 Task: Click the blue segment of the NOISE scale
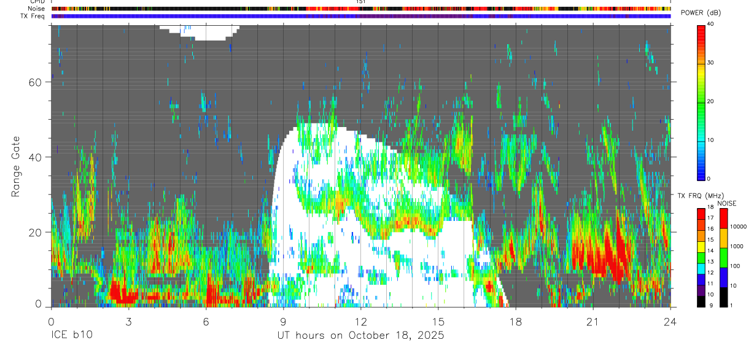[724, 277]
